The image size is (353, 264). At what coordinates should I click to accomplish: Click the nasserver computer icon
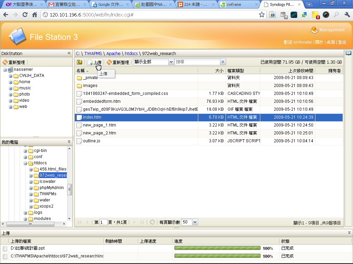pos(10,69)
